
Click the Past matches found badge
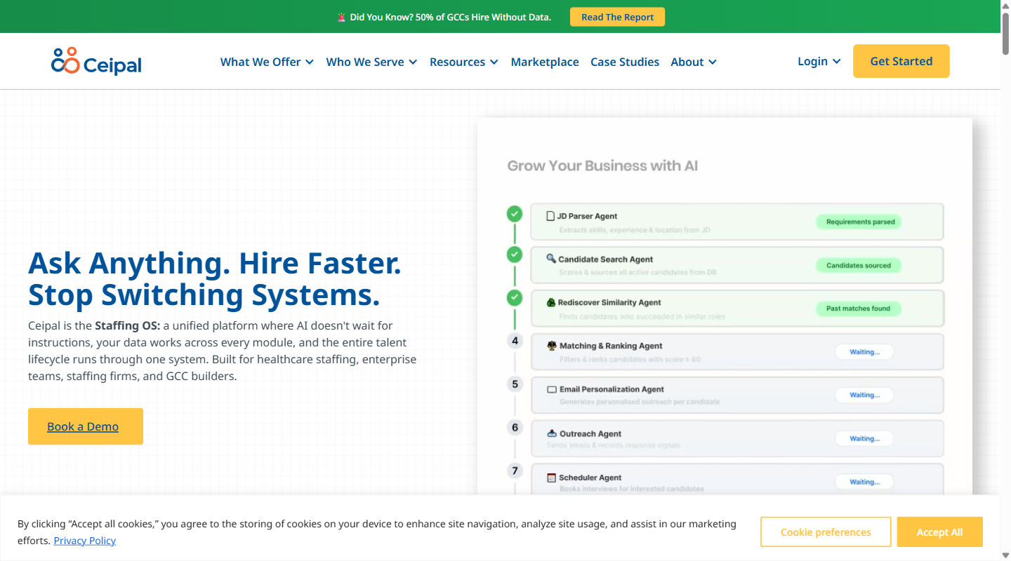point(858,309)
